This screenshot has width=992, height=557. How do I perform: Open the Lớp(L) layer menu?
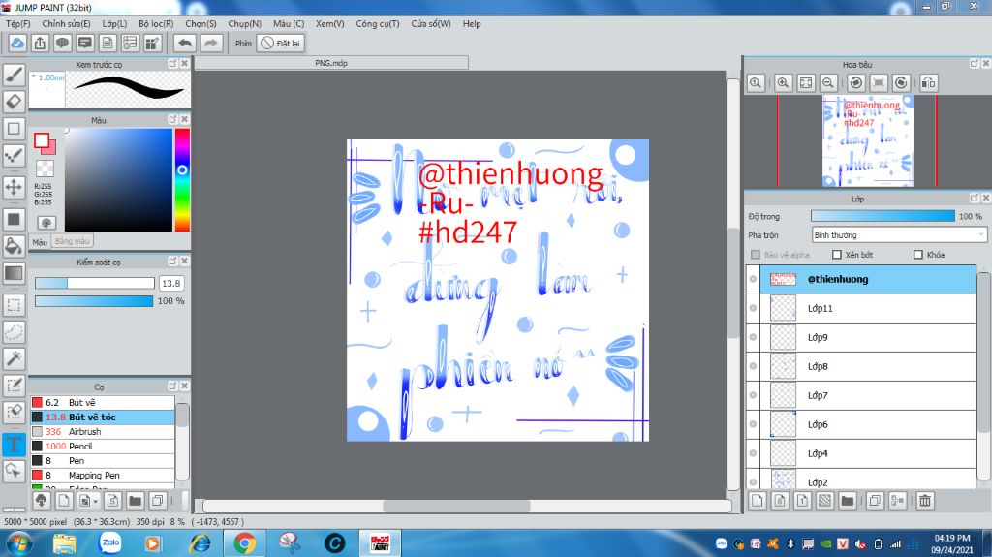pyautogui.click(x=114, y=23)
